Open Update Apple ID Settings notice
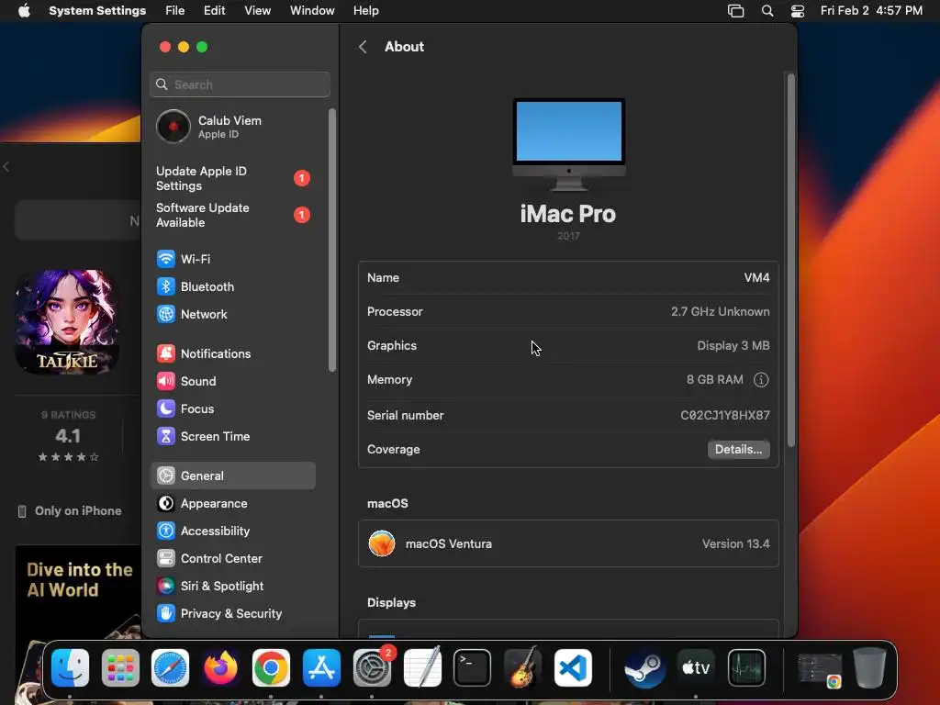The height and width of the screenshot is (705, 940). coord(232,179)
